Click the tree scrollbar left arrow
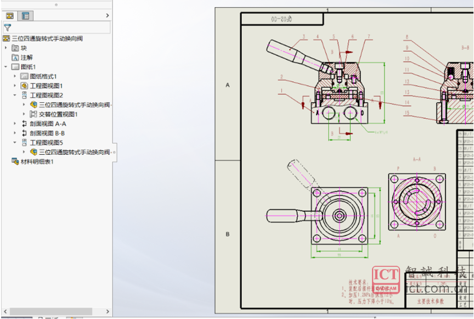Viewport: 474px width, 319px height. 5,311
